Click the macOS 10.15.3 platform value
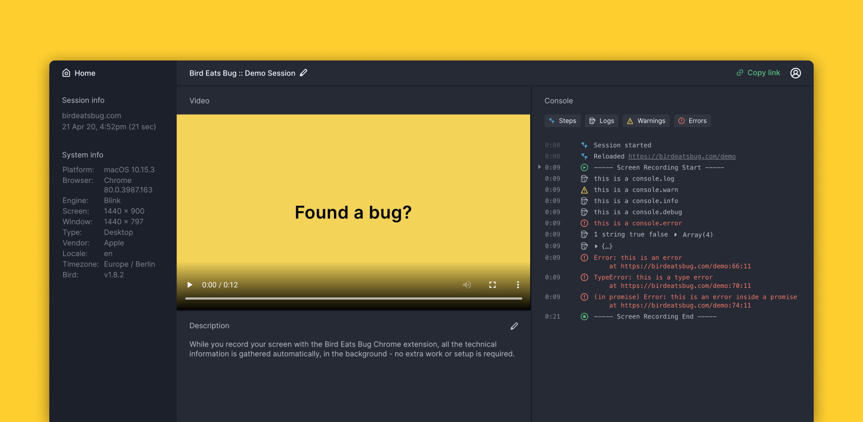 [x=129, y=170]
